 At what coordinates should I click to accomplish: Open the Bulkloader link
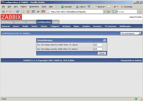125,26
